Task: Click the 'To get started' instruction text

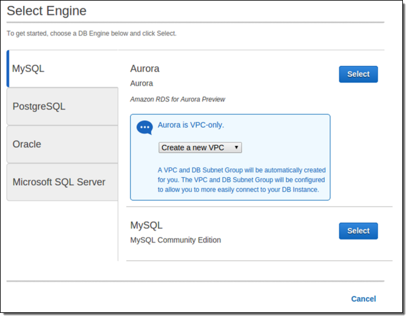Action: (x=92, y=33)
